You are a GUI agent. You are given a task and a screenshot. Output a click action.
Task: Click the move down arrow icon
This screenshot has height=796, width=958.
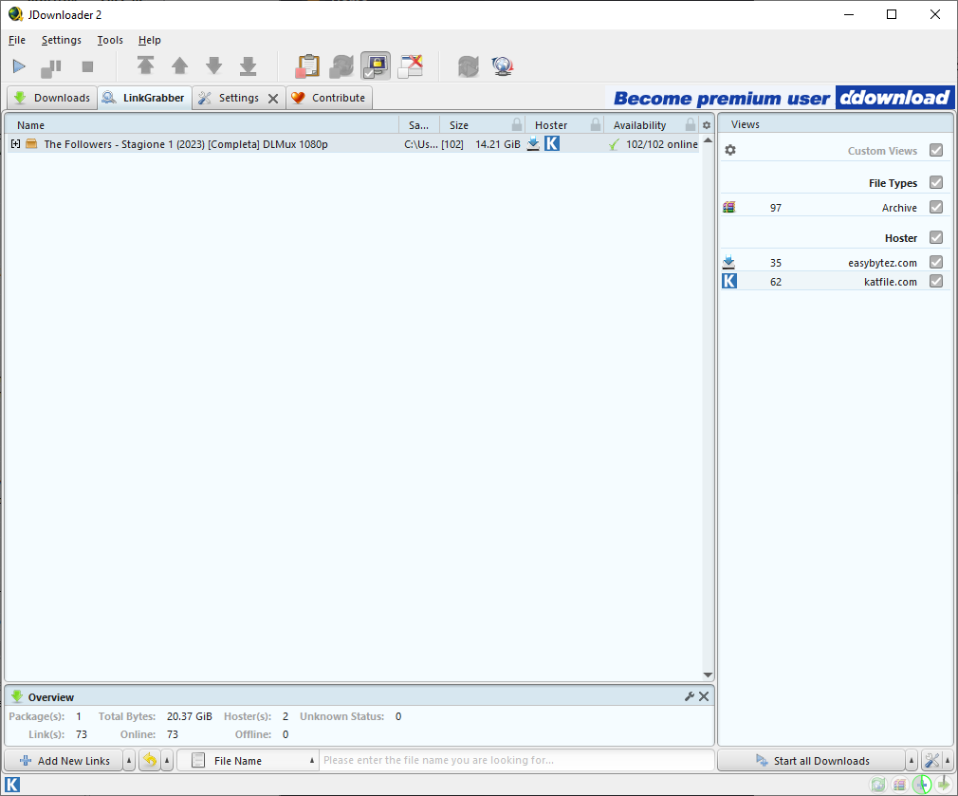click(213, 65)
